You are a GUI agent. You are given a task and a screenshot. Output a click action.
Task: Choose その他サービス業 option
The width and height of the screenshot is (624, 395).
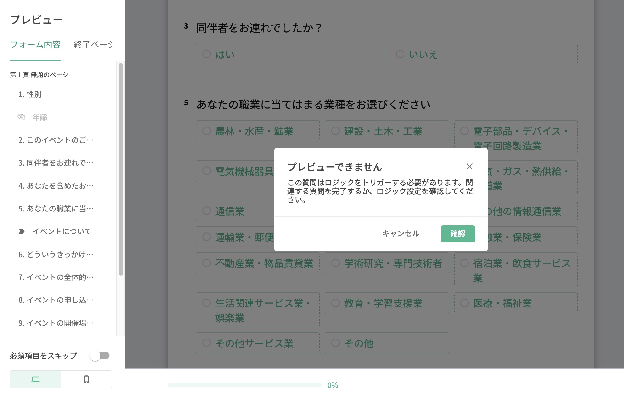[258, 343]
